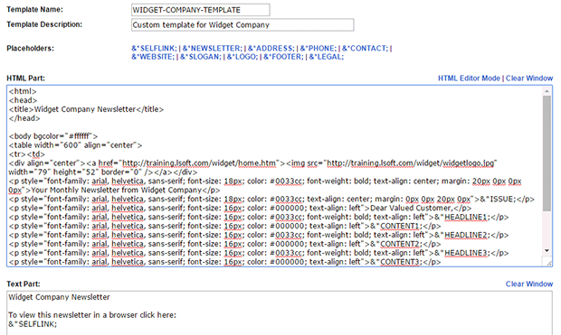Click the title tag line in HTML code
This screenshot has width=561, height=335.
tap(86, 109)
